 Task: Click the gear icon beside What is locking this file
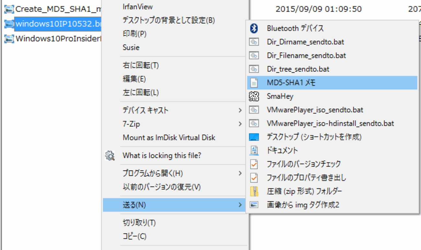point(110,156)
